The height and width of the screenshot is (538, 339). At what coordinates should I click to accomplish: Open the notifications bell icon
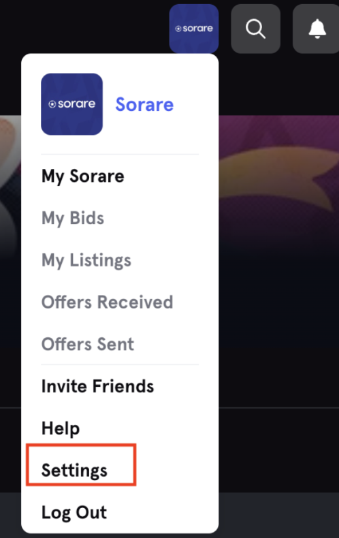pos(317,29)
